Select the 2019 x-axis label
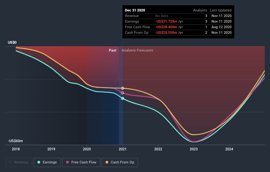 click(51, 149)
